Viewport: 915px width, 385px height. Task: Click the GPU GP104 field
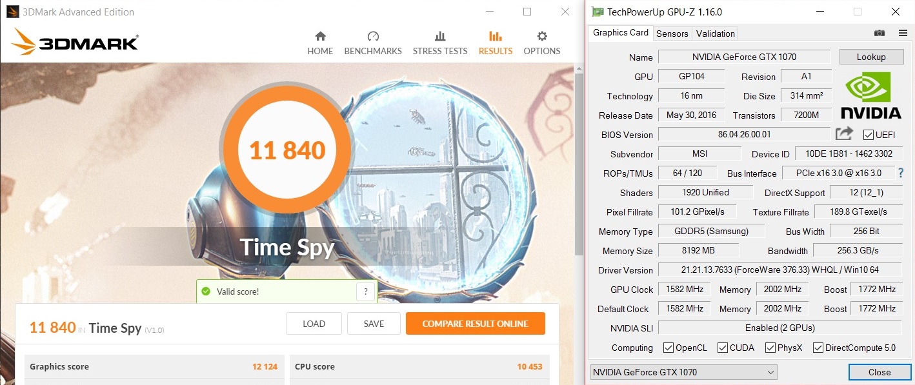(x=691, y=76)
